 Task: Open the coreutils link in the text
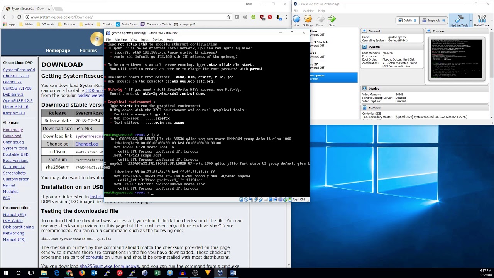[x=94, y=257]
